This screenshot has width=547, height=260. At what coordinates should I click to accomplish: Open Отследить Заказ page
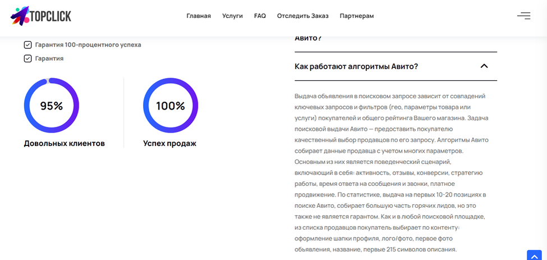pos(303,16)
